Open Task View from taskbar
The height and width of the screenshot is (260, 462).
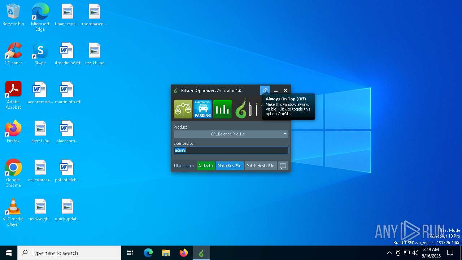coord(130,253)
